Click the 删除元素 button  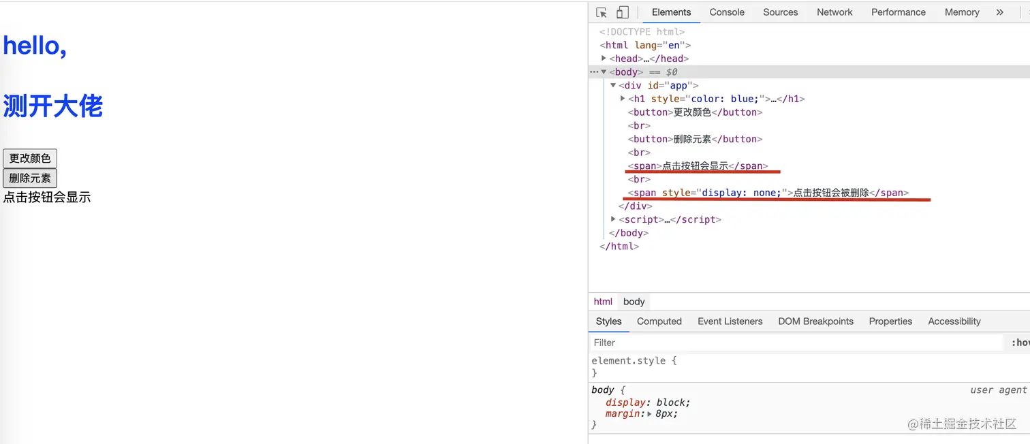(30, 178)
